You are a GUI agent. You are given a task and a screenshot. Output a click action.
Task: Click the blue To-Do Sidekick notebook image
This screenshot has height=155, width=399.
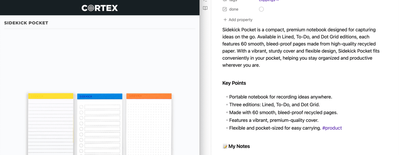[100, 124]
